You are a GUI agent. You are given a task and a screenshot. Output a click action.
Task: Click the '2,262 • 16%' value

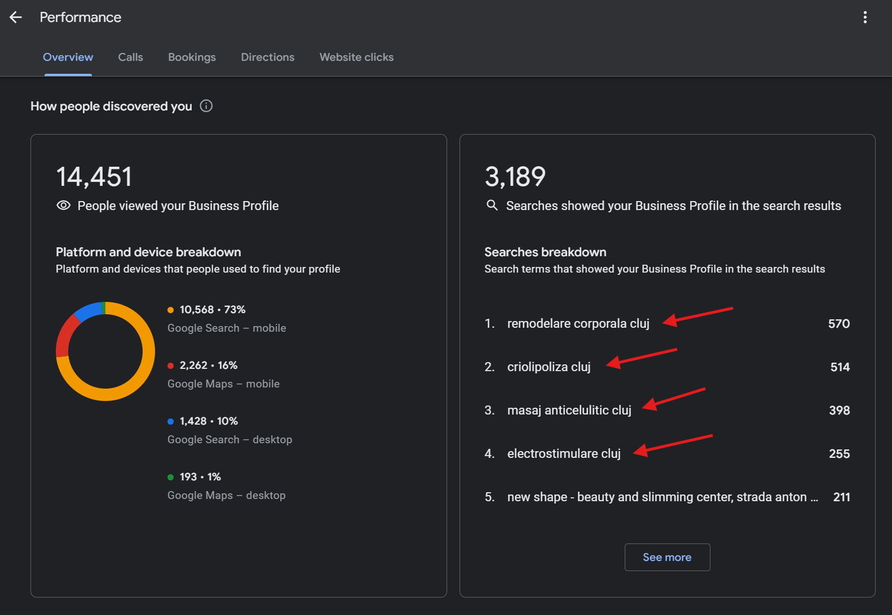(x=209, y=366)
